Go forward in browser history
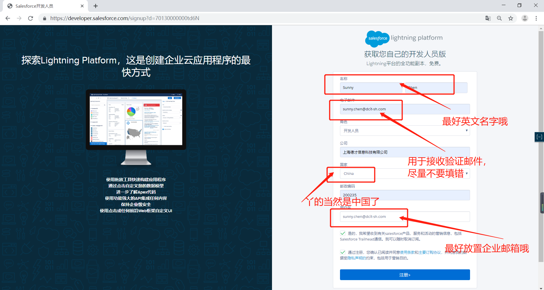The width and height of the screenshot is (544, 290). 19,18
